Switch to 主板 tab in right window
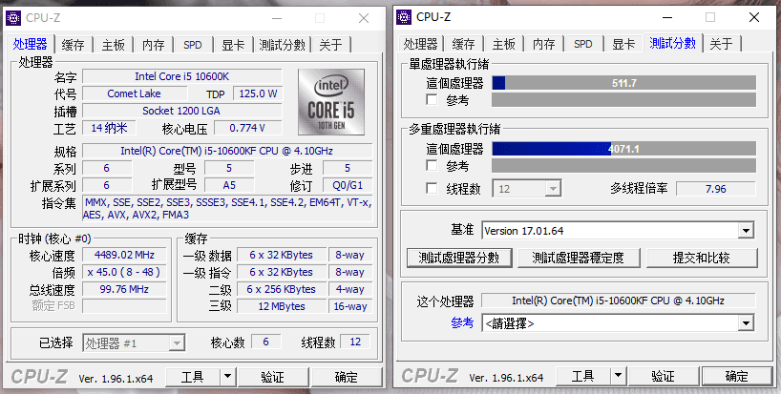 click(503, 44)
